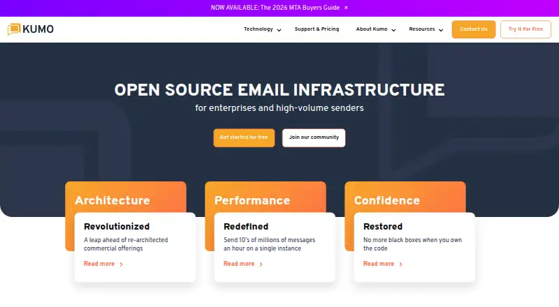This screenshot has height=307, width=559.
Task: Select the Confidence card heading
Action: [387, 200]
